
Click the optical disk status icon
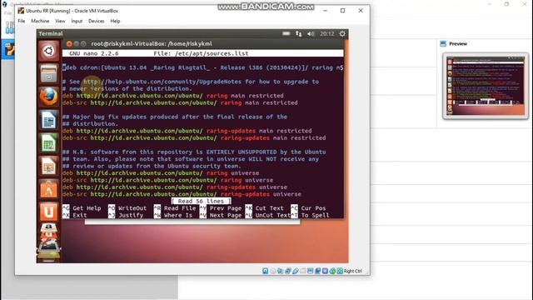pos(273,271)
